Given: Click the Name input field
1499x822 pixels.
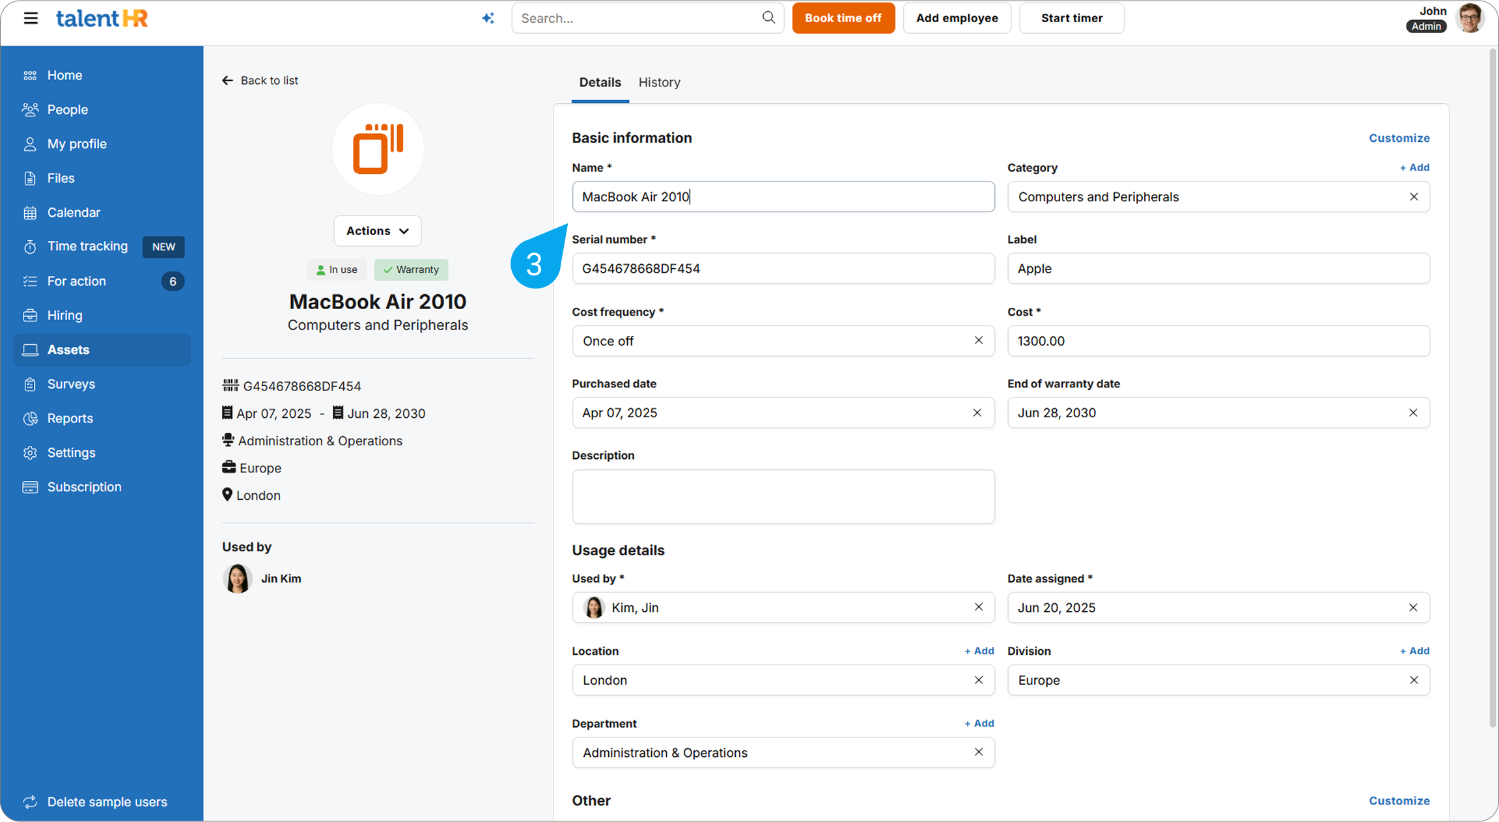Looking at the screenshot, I should click(783, 197).
